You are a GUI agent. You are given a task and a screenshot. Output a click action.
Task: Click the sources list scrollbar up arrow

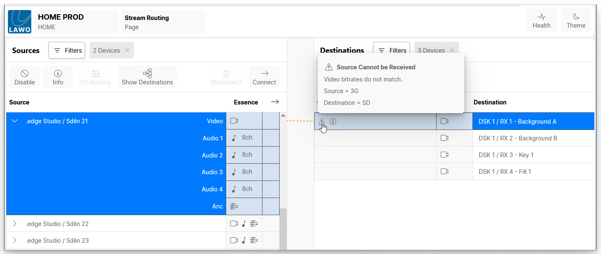click(283, 116)
